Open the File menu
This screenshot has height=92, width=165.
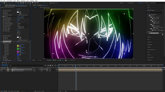(x=1, y=1)
